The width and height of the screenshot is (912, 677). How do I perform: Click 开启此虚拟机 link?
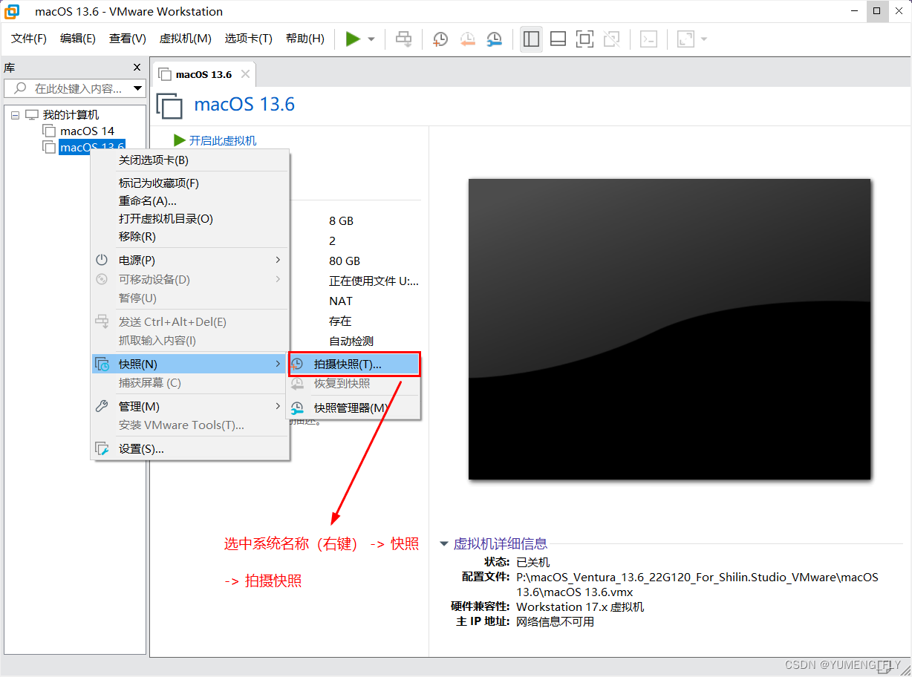223,140
